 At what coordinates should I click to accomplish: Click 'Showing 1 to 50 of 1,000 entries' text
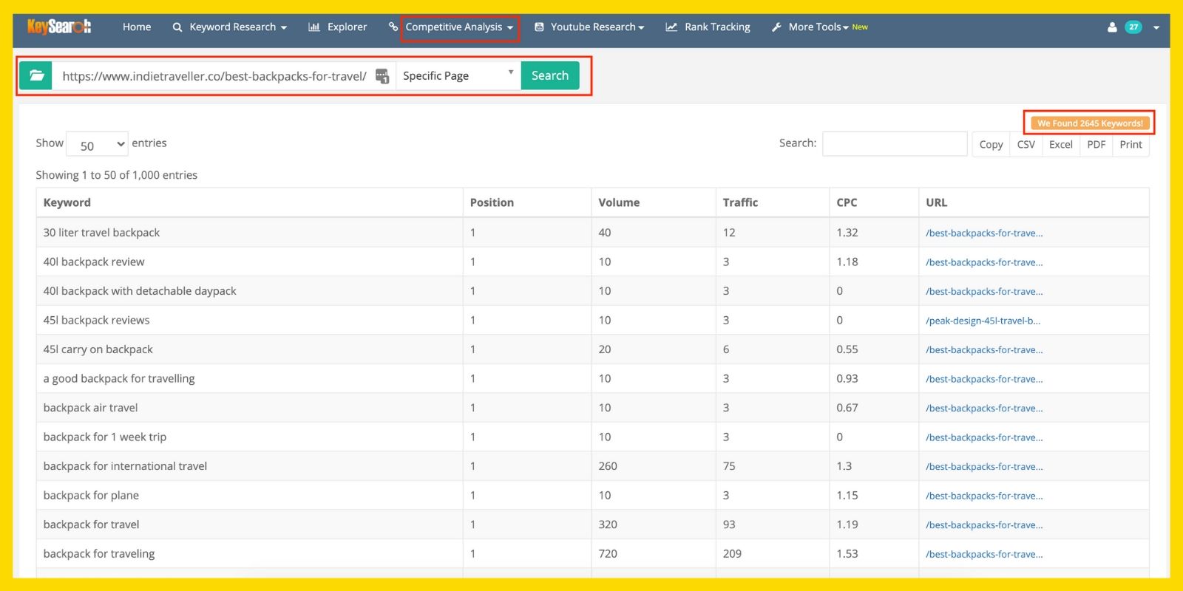click(x=117, y=175)
